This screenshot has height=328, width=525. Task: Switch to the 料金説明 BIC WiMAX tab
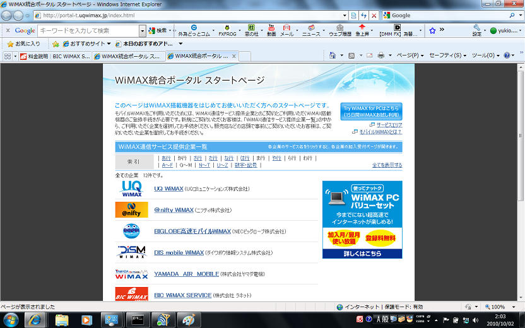[x=54, y=56]
